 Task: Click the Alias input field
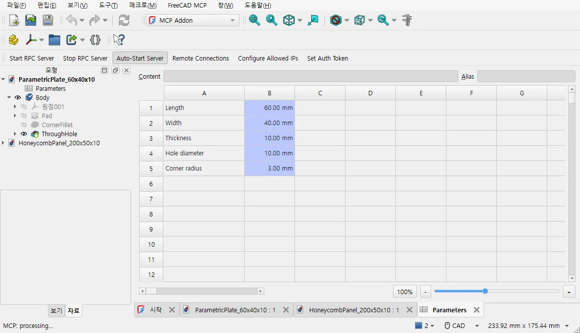526,76
